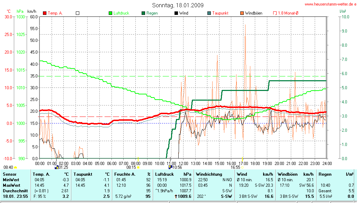Click the 1.8 Monat-Ø legend bracket marker
The width and height of the screenshot is (358, 203).
tap(275, 13)
